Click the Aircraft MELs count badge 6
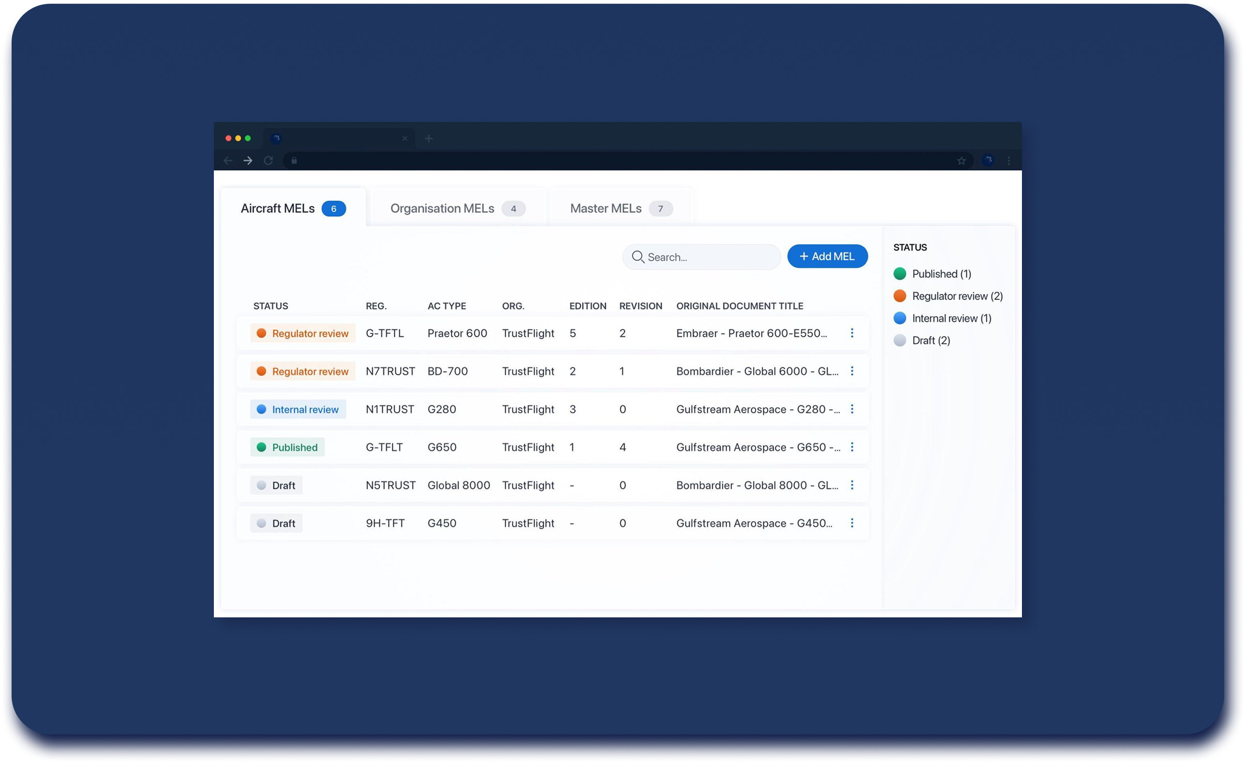The width and height of the screenshot is (1245, 763). tap(333, 209)
